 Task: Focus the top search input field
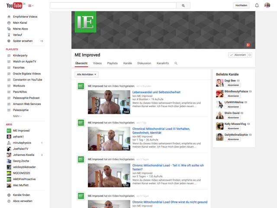pyautogui.click(x=113, y=6)
